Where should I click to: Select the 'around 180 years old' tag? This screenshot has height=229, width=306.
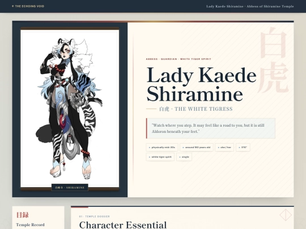click(x=197, y=148)
